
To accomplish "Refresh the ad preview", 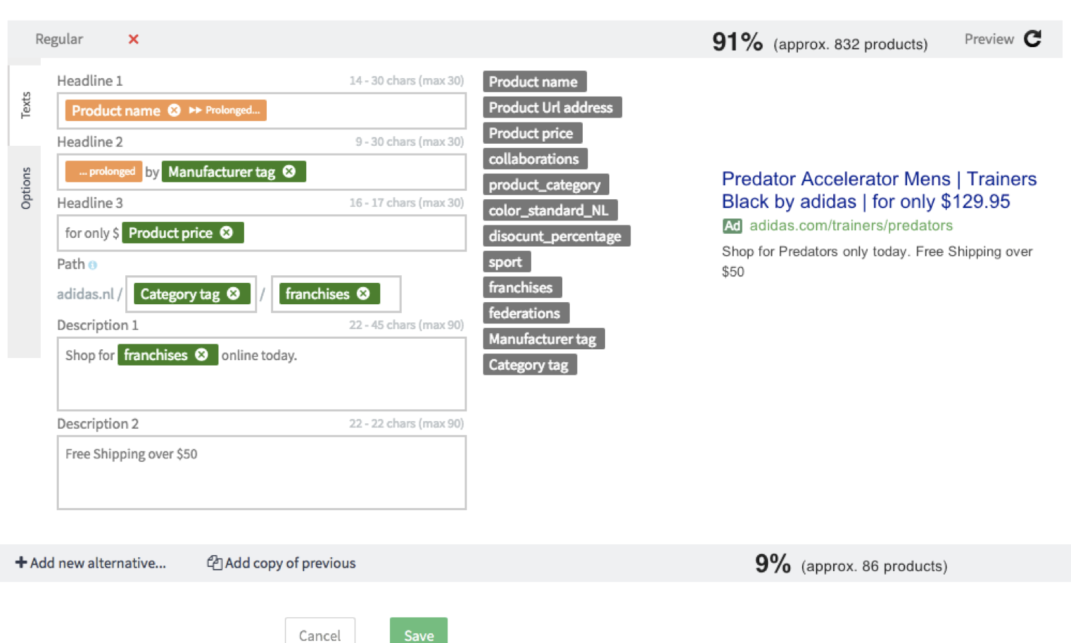I will pos(1032,39).
